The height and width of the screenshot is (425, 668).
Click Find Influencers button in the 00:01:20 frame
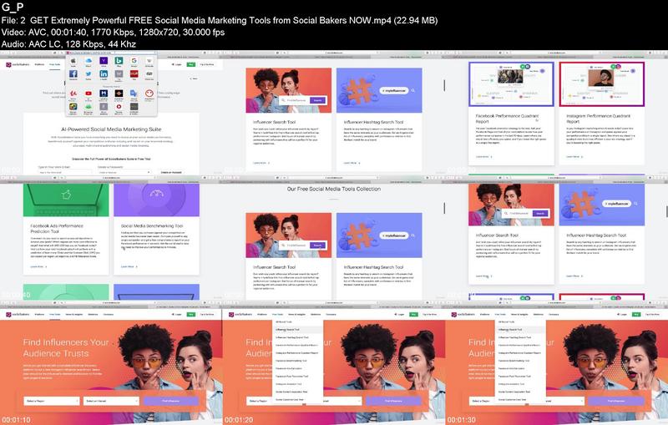[x=394, y=401]
